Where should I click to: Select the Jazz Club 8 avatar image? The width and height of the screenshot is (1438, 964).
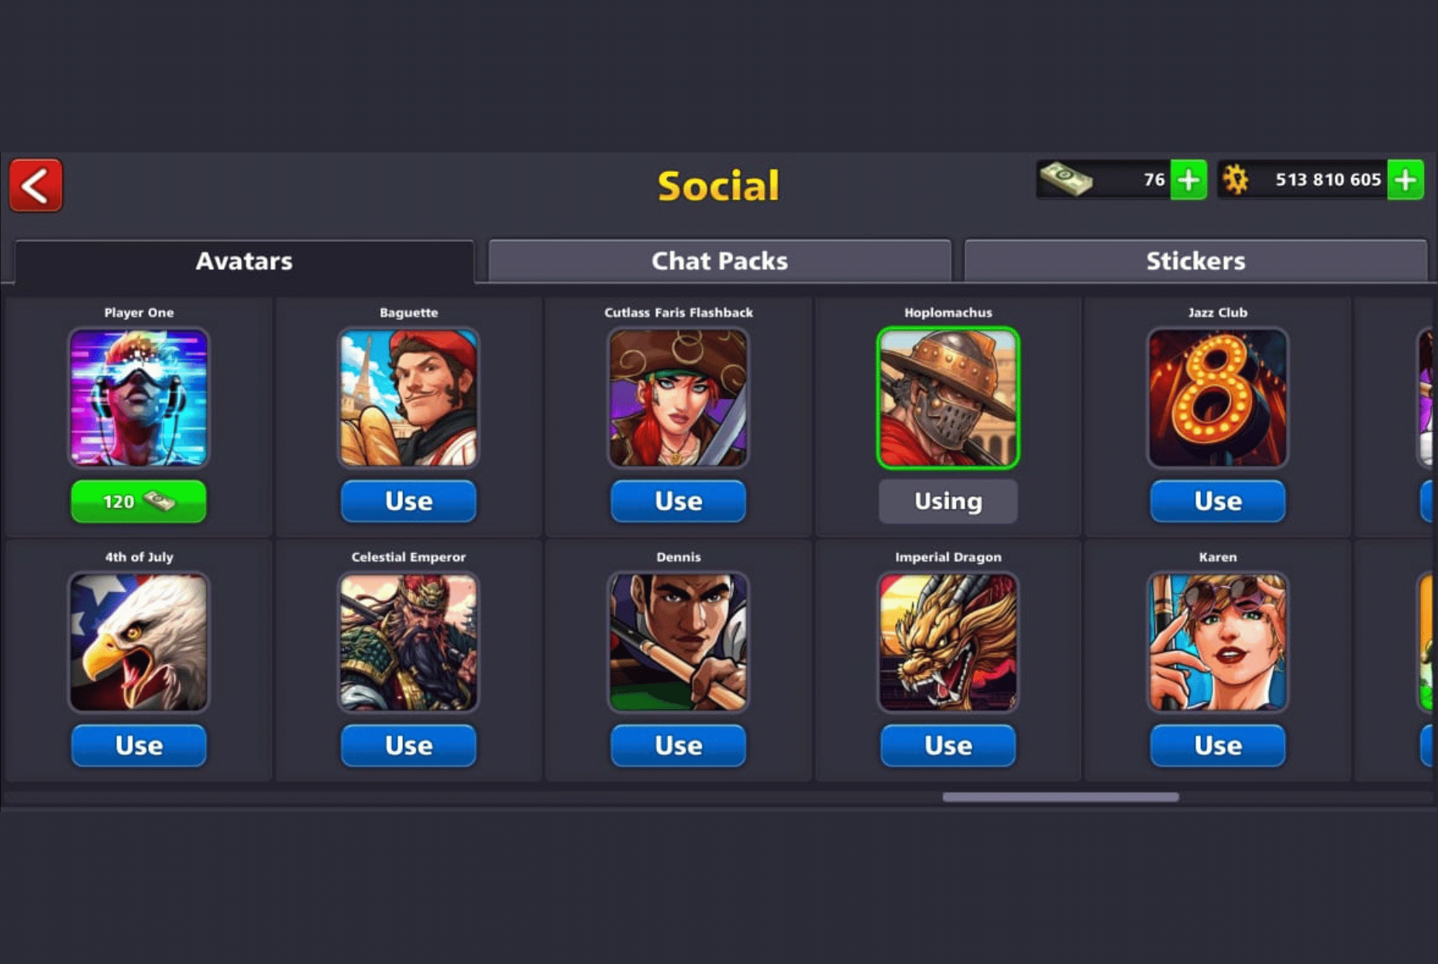pos(1217,397)
